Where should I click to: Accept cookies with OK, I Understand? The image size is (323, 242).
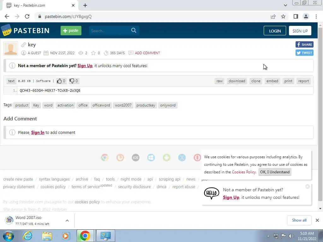point(275,172)
